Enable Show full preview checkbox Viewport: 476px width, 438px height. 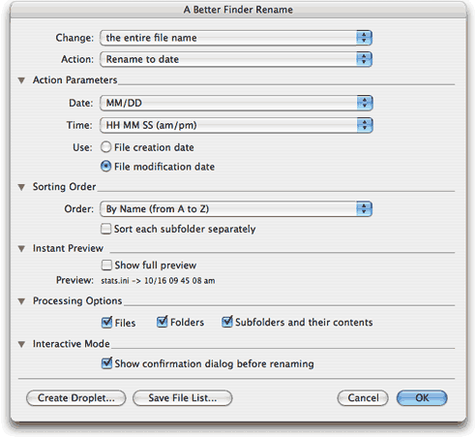coord(106,266)
